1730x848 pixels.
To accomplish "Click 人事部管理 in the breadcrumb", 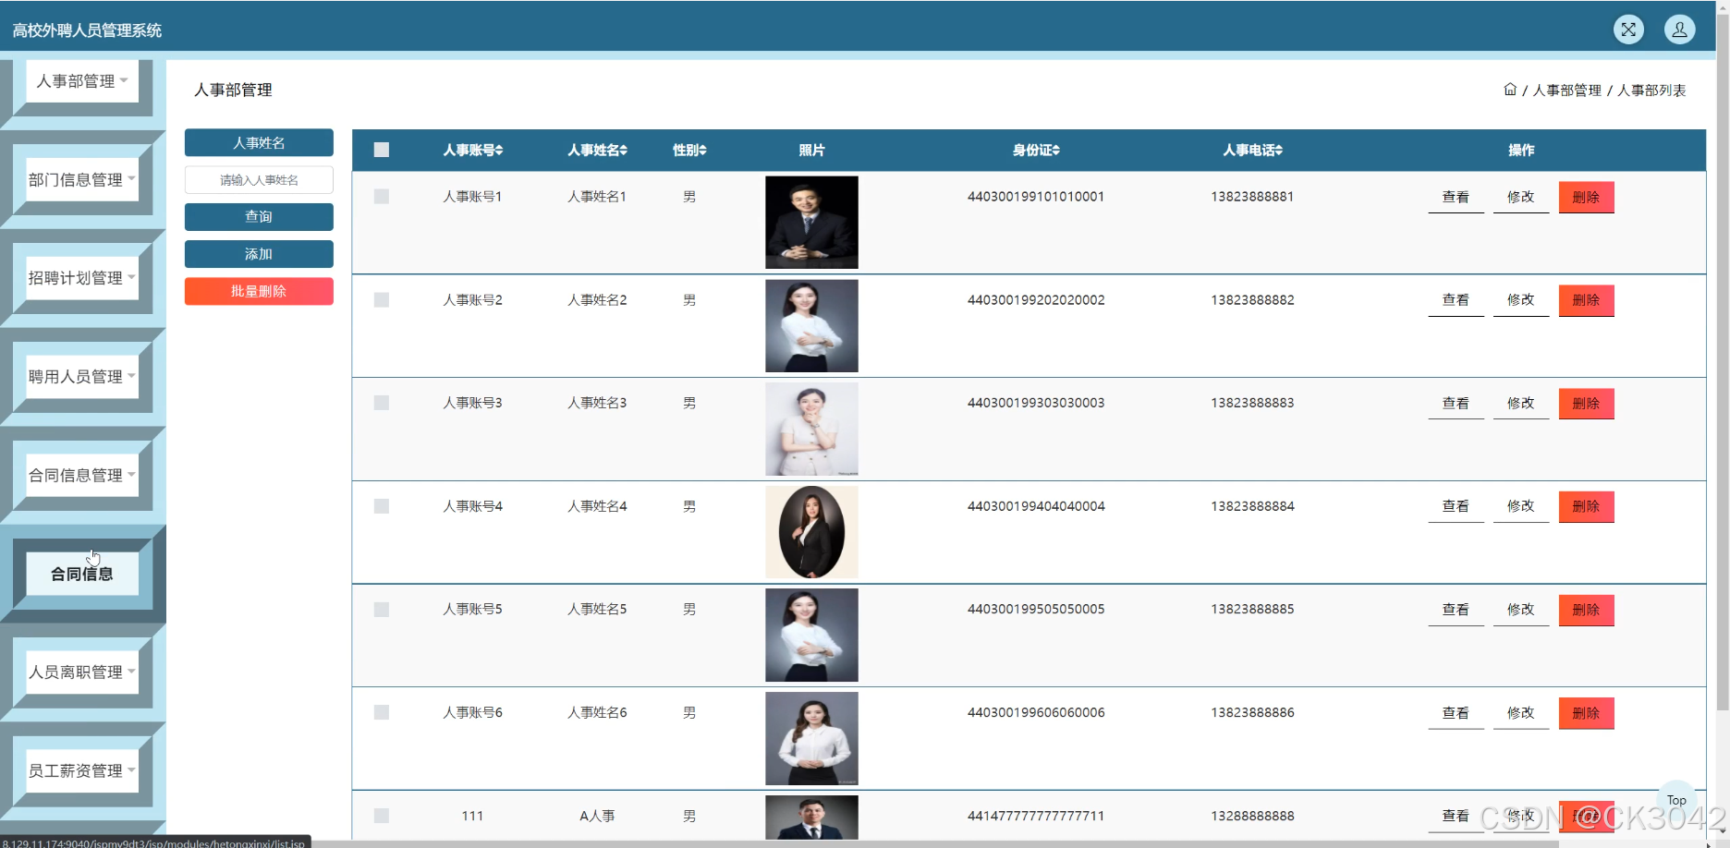I will coord(1566,90).
